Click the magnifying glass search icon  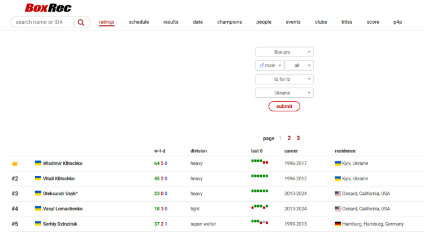click(x=81, y=23)
